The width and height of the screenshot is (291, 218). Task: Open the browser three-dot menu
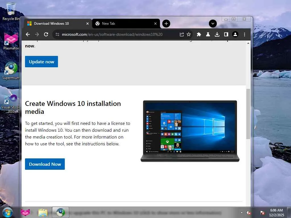tap(244, 34)
